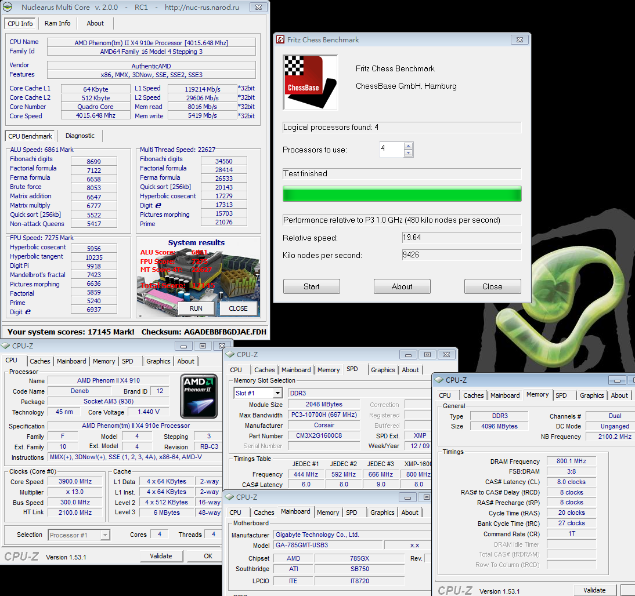Click Fibonachi digits multi-thread score 34560

223,161
